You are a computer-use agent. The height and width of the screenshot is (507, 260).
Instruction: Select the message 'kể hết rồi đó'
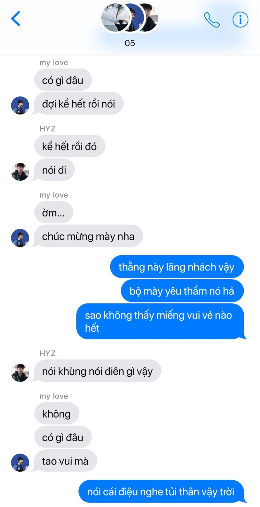(x=70, y=146)
